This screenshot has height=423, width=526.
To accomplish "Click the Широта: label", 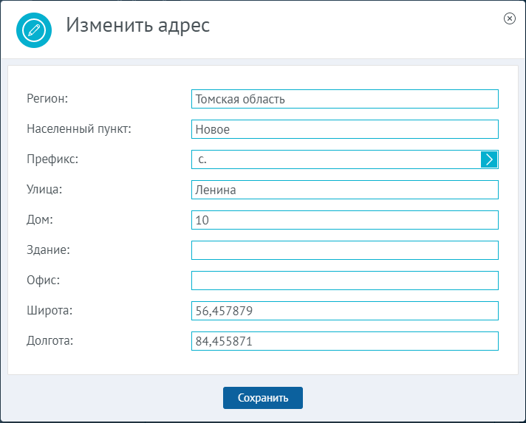I will (x=49, y=310).
